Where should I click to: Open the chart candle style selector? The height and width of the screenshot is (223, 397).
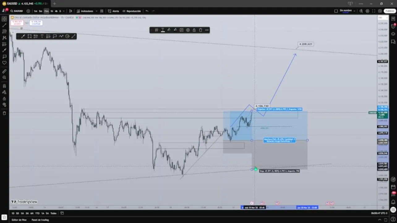pyautogui.click(x=70, y=11)
